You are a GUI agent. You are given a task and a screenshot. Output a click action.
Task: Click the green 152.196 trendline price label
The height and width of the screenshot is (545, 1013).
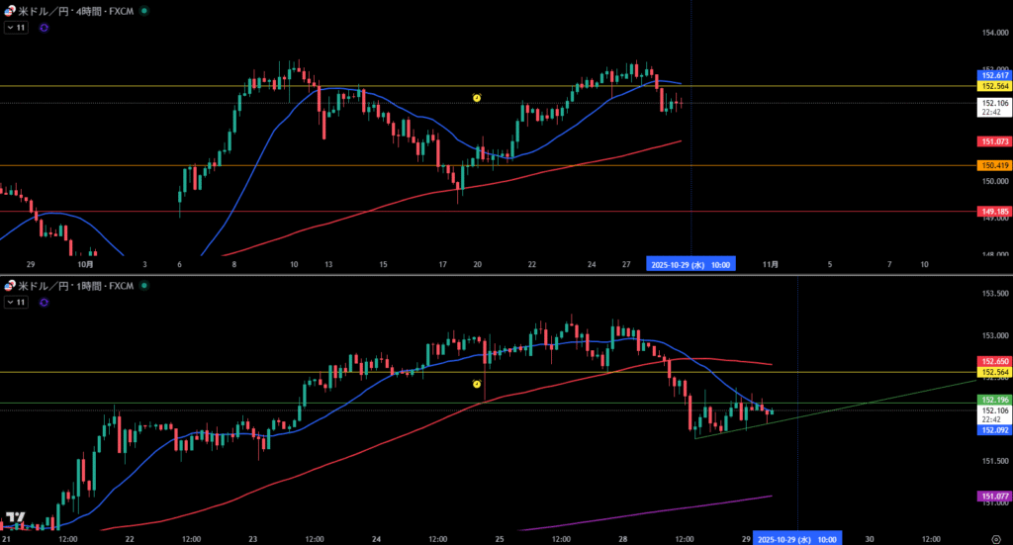point(993,399)
